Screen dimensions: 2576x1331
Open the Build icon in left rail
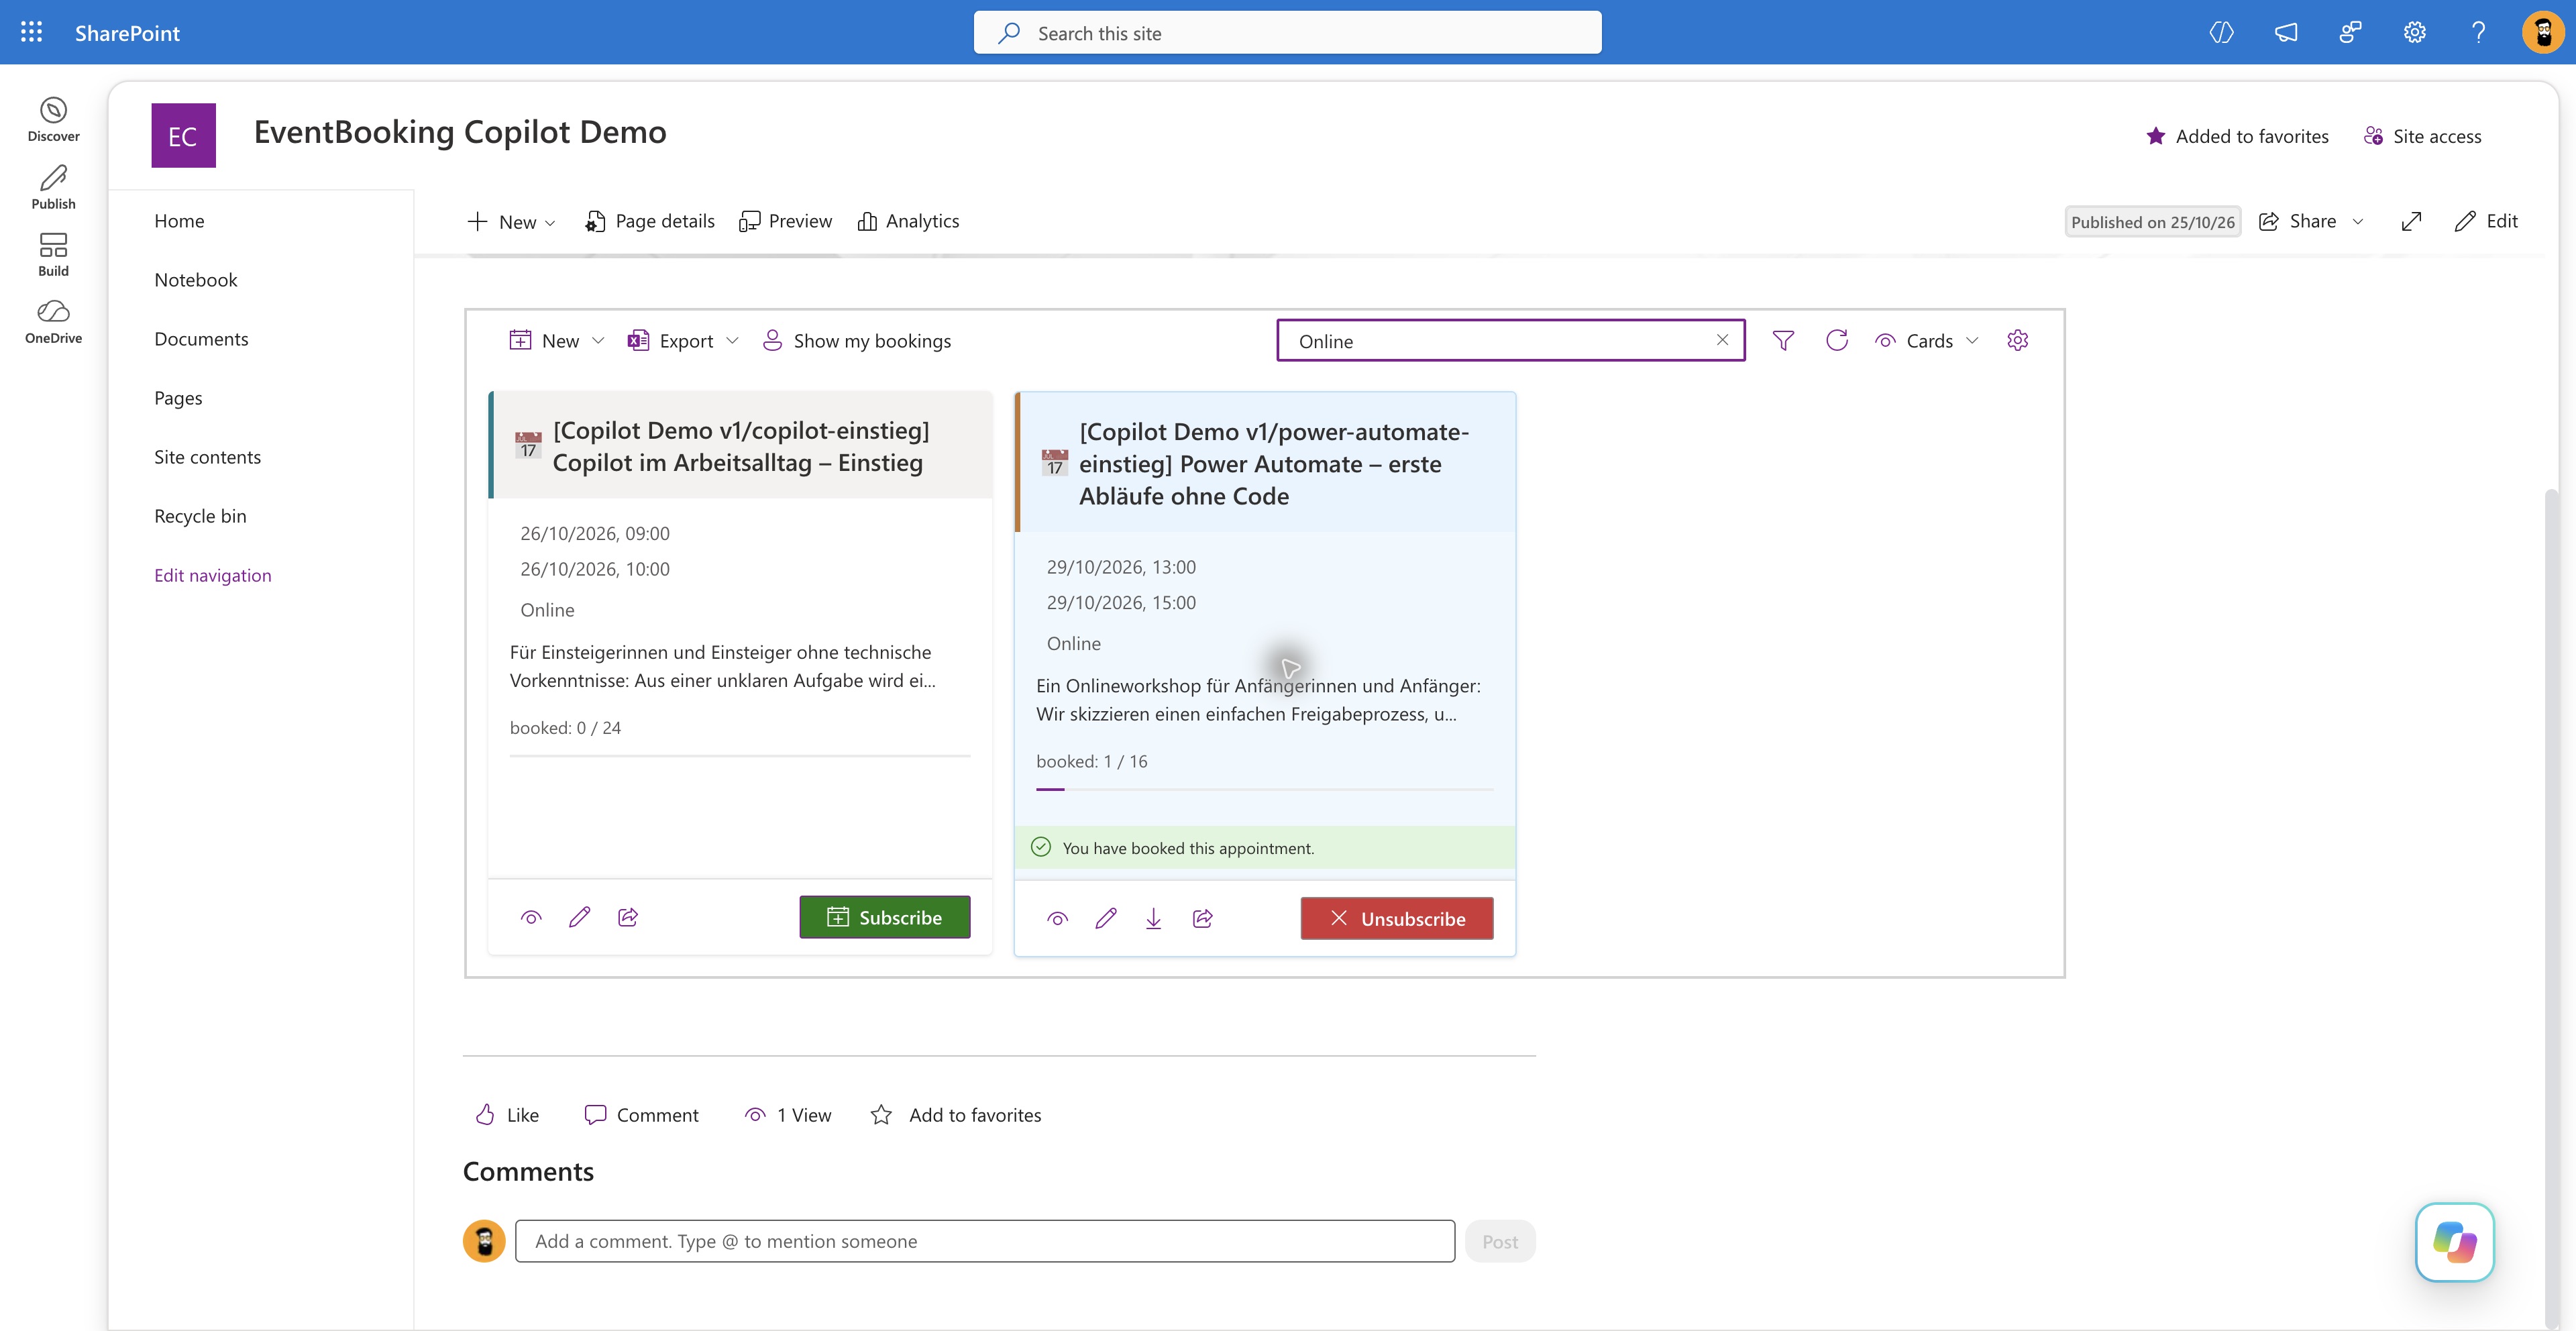[53, 254]
